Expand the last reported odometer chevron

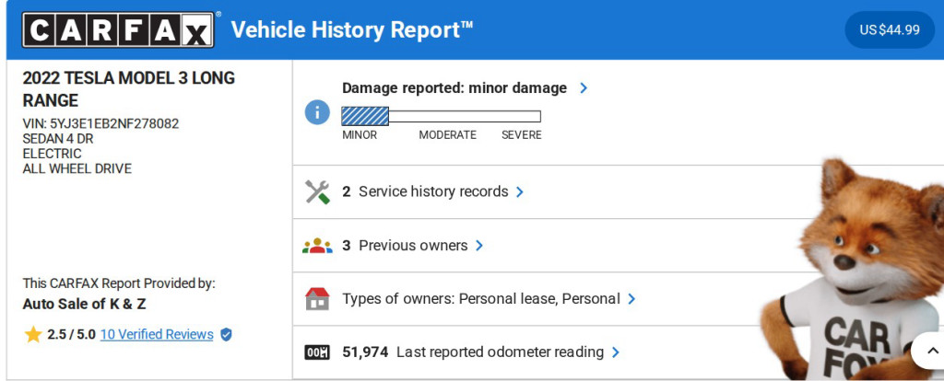point(616,352)
